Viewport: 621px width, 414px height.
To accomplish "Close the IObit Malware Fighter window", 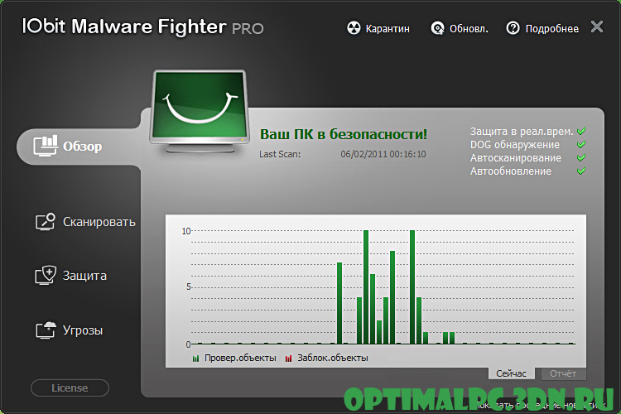I will [x=597, y=27].
